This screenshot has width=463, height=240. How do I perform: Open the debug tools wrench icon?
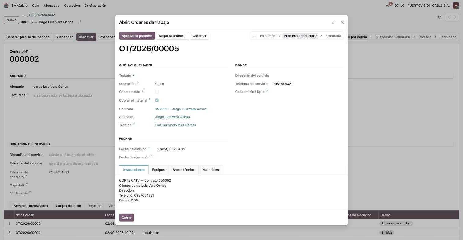point(403,6)
